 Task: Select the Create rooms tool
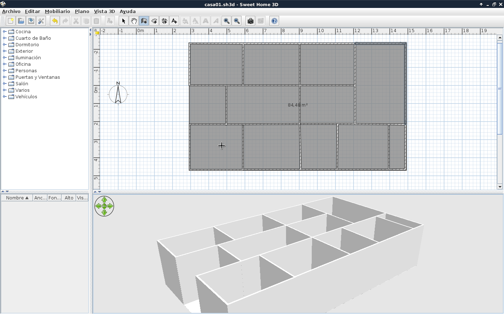tap(154, 21)
